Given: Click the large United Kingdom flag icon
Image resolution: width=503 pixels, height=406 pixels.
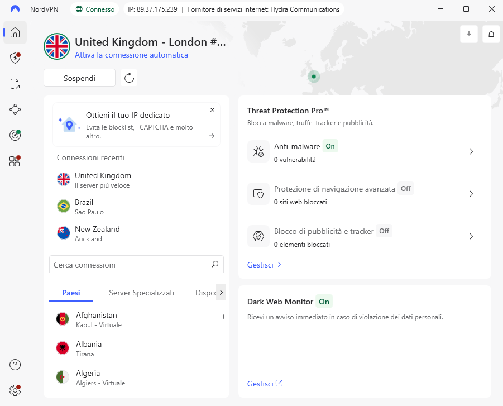Looking at the screenshot, I should pos(57,46).
